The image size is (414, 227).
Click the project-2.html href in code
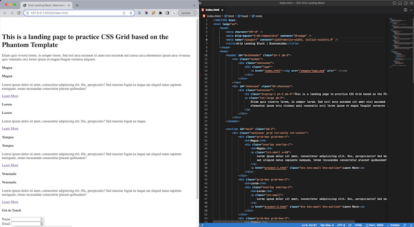(276, 207)
